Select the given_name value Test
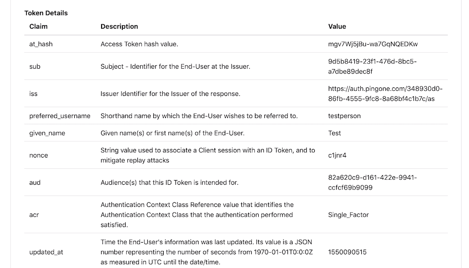 click(x=334, y=133)
